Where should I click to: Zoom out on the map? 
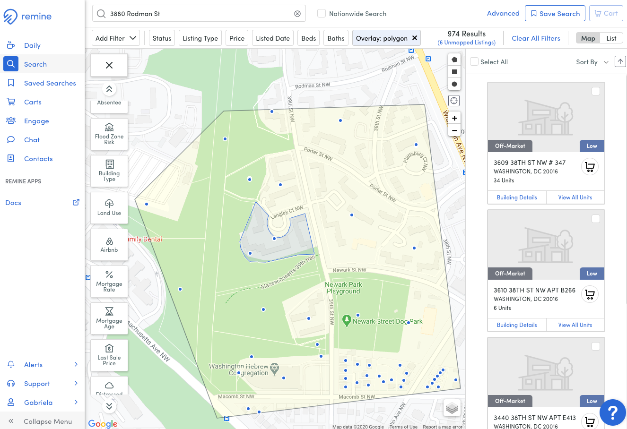454,130
